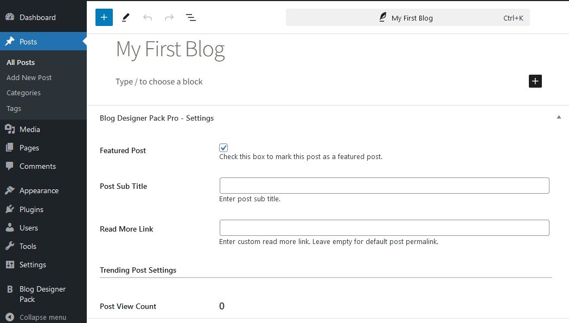Go to All Posts

tap(21, 62)
